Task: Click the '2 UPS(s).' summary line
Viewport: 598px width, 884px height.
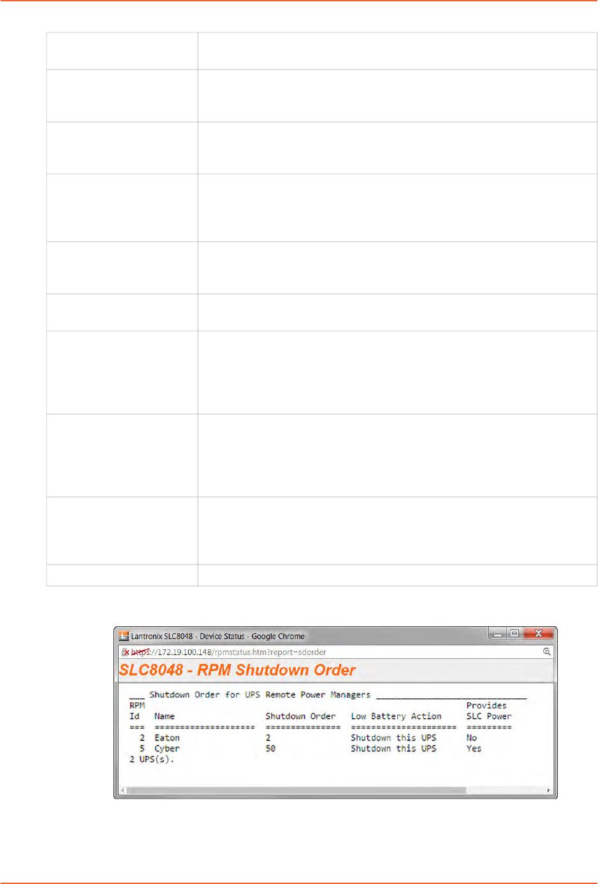Action: tap(152, 760)
